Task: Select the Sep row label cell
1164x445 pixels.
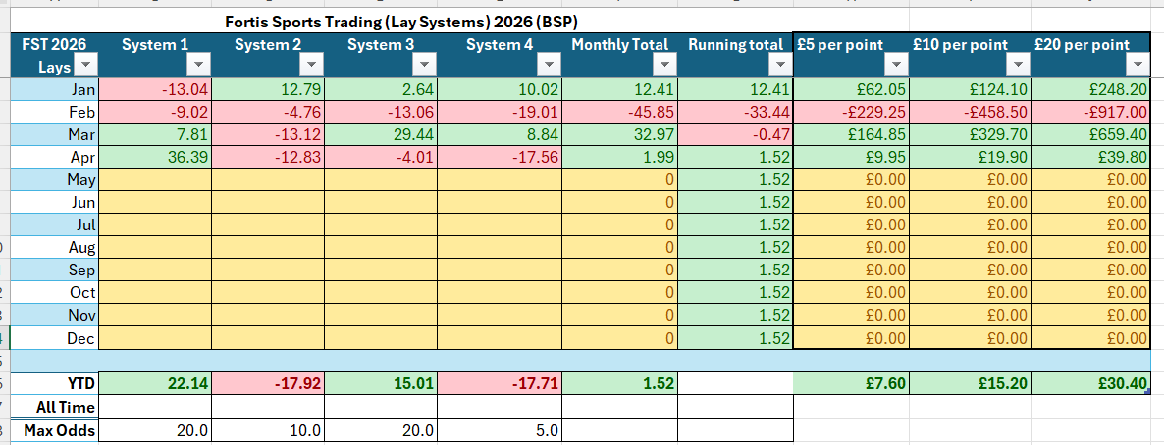Action: [x=55, y=270]
